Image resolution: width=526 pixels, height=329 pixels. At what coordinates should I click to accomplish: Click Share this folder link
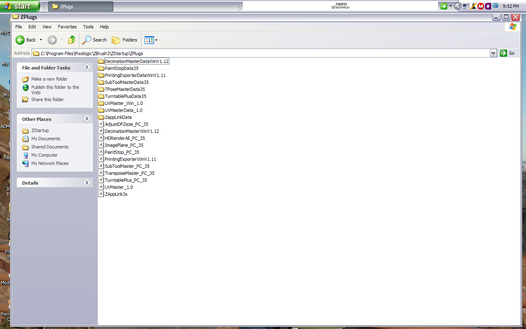click(x=48, y=100)
